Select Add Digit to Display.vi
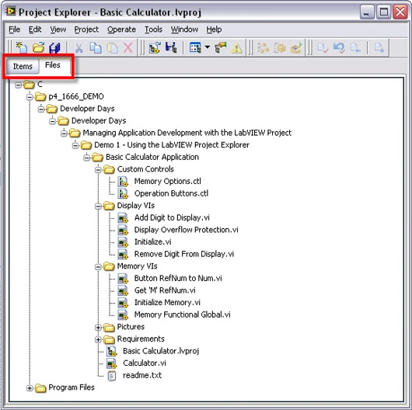The height and width of the screenshot is (410, 412). tap(172, 217)
